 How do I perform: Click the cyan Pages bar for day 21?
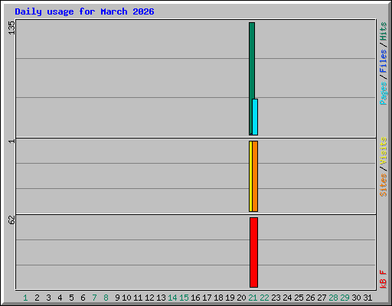pos(255,117)
